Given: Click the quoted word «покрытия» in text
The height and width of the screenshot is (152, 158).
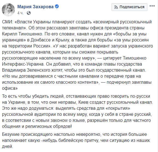Looking at the screenshot, I should click(x=118, y=108).
